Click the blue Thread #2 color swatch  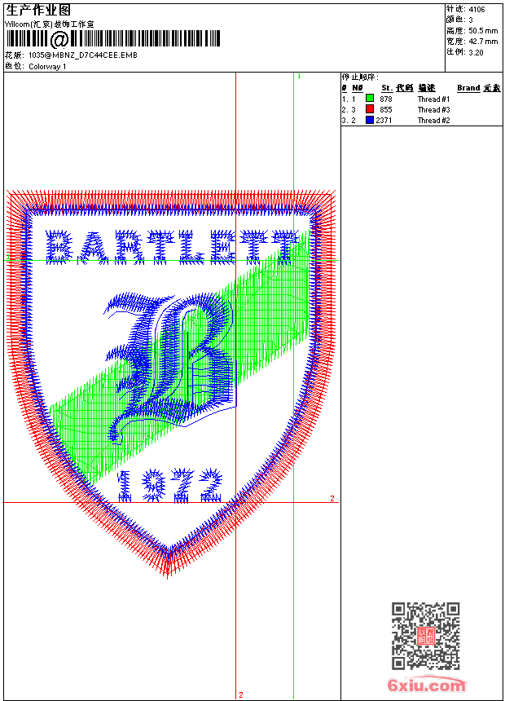[x=370, y=120]
